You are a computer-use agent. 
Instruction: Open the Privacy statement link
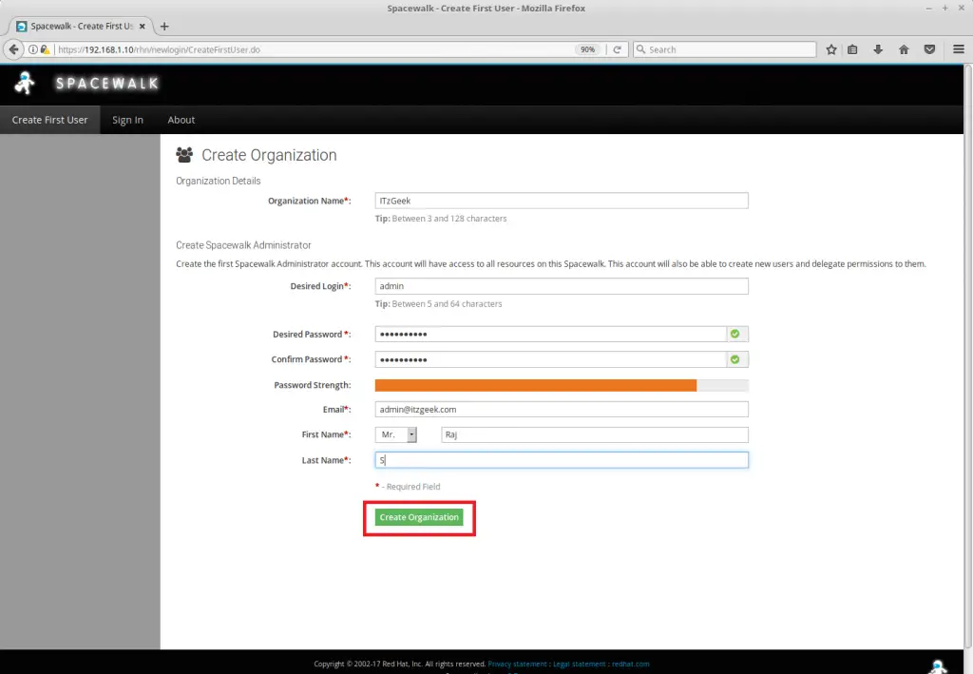click(517, 664)
